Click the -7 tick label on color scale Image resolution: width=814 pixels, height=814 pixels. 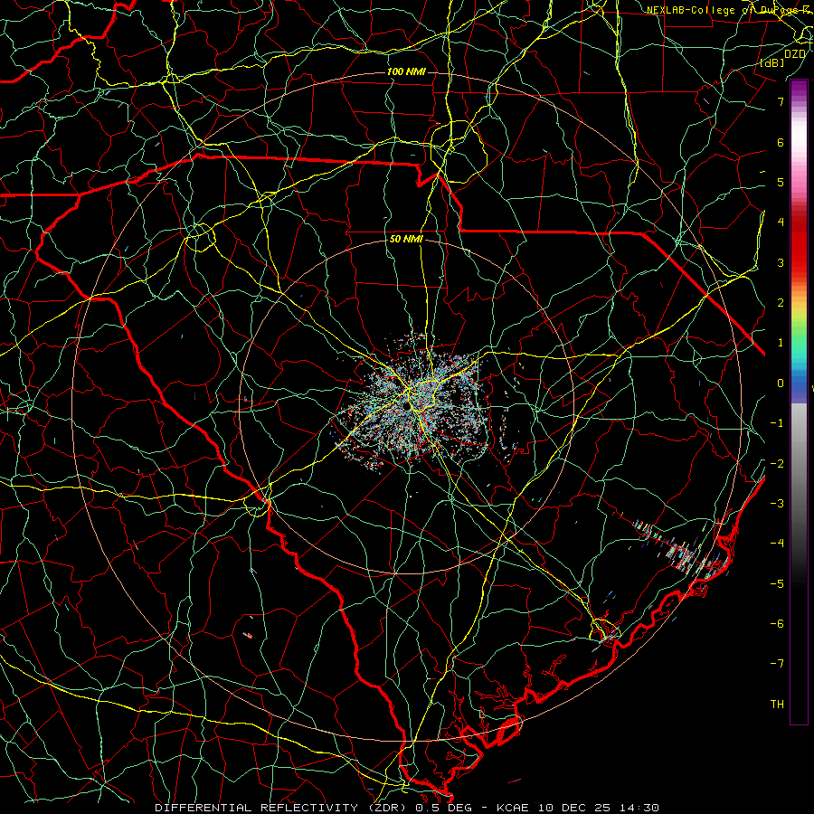[x=777, y=664]
